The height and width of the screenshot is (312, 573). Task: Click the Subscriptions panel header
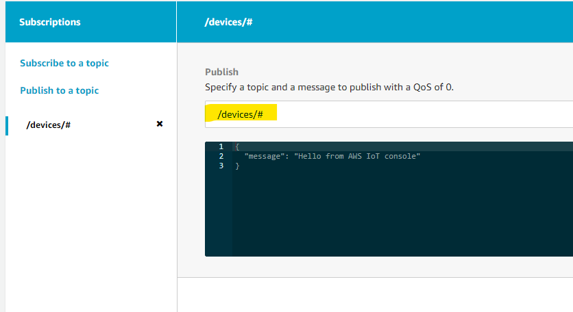click(x=50, y=22)
